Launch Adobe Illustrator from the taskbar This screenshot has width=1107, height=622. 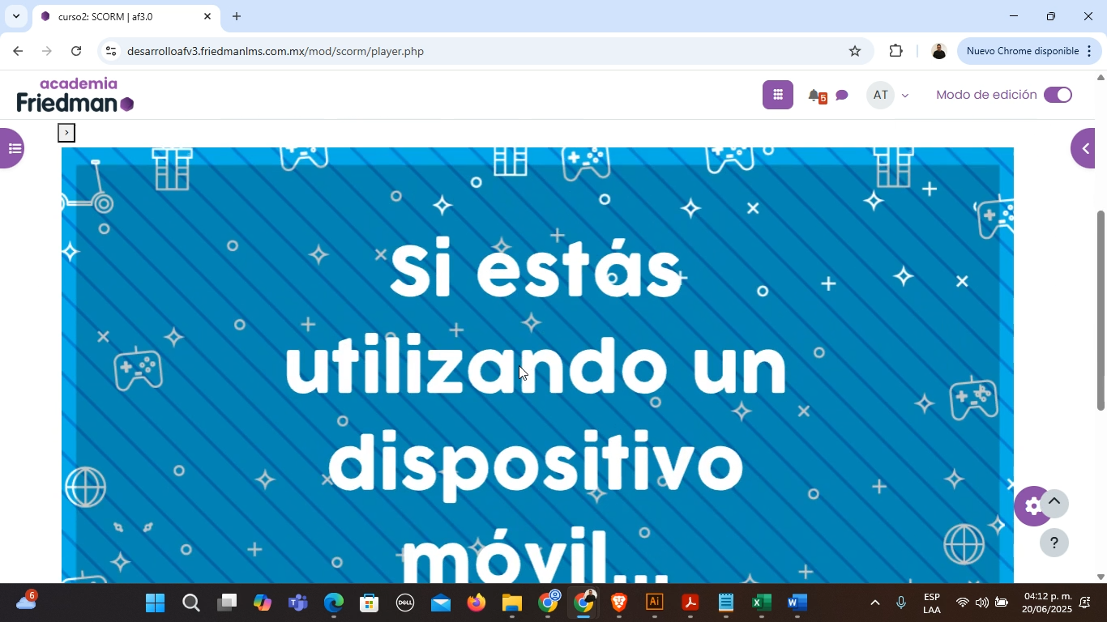click(x=654, y=603)
